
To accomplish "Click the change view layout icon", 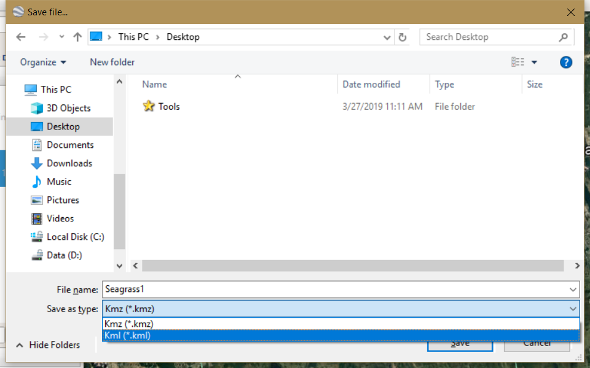I will [517, 62].
